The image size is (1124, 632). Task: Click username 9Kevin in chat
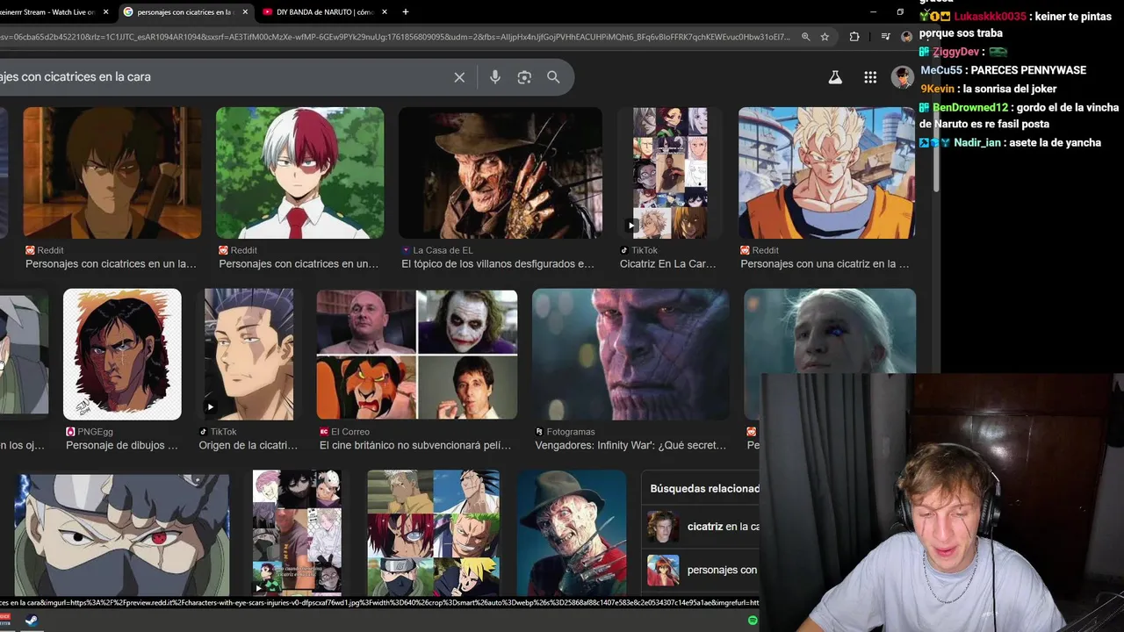[937, 89]
